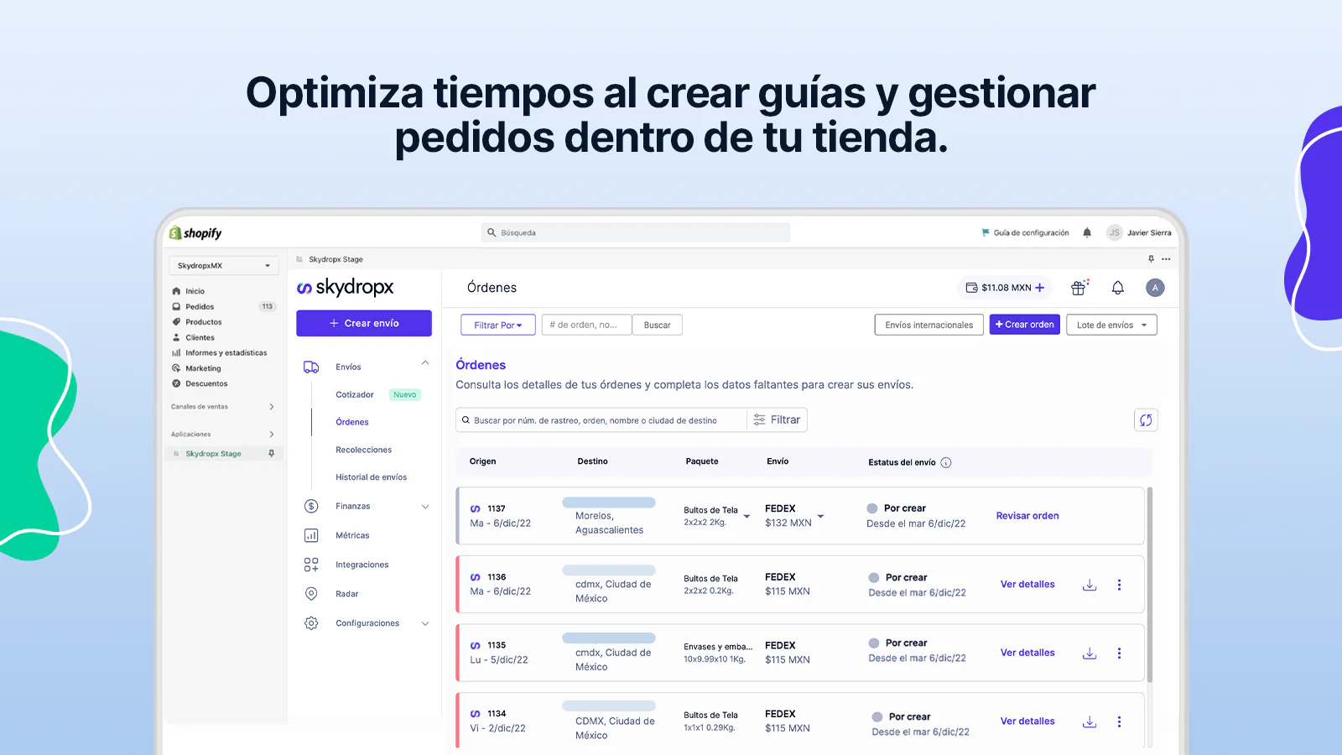Click Ver detalles for order 1136

click(x=1027, y=585)
